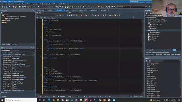Open the Default Layout dropdown
182x102 pixels.
[137, 1]
